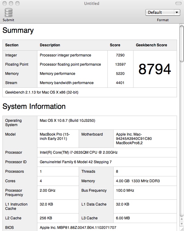
Task: Click the Mac OS X 10.6.7 value
Action: coord(68,121)
